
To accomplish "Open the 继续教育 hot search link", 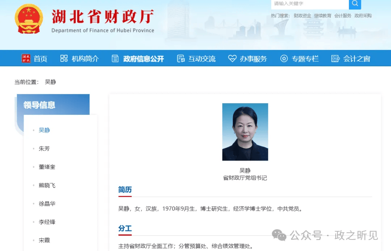I will pos(323,16).
